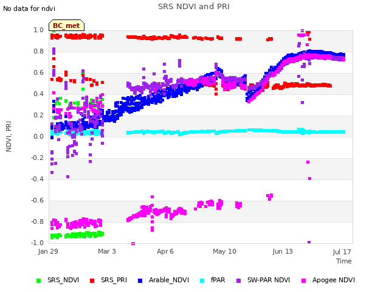This screenshot has width=389, height=292.
Task: Click the 0.8 y-axis tick label
Action: coord(38,51)
